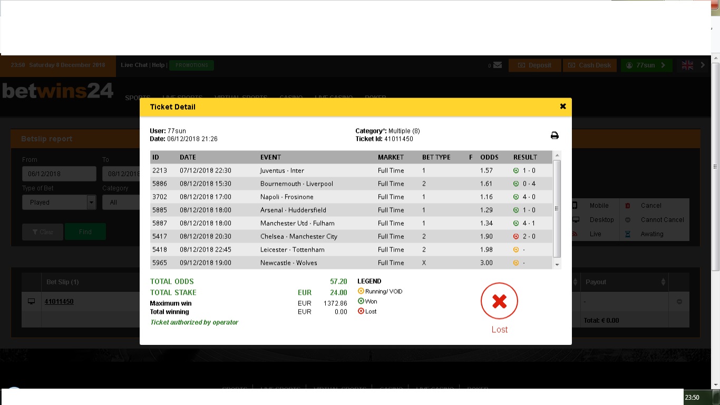
Task: Open the Type of Bet dropdown
Action: coord(59,202)
